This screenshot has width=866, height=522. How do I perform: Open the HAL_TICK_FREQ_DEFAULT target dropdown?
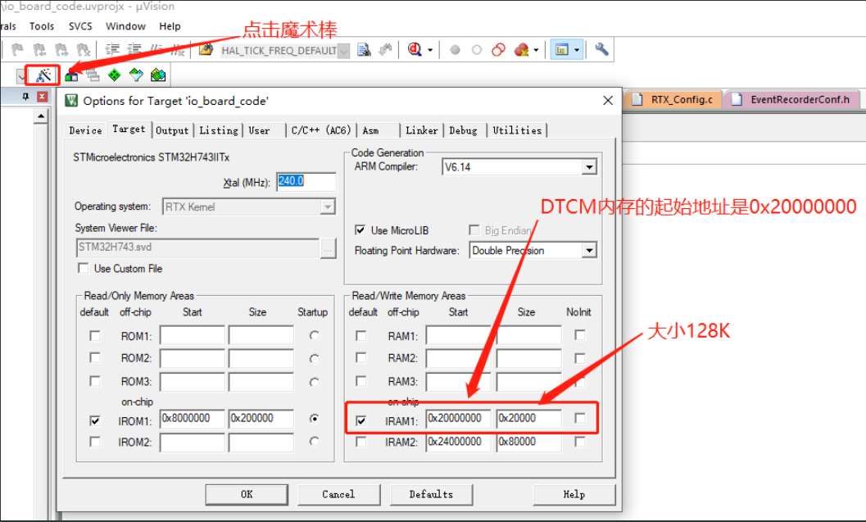click(x=343, y=50)
